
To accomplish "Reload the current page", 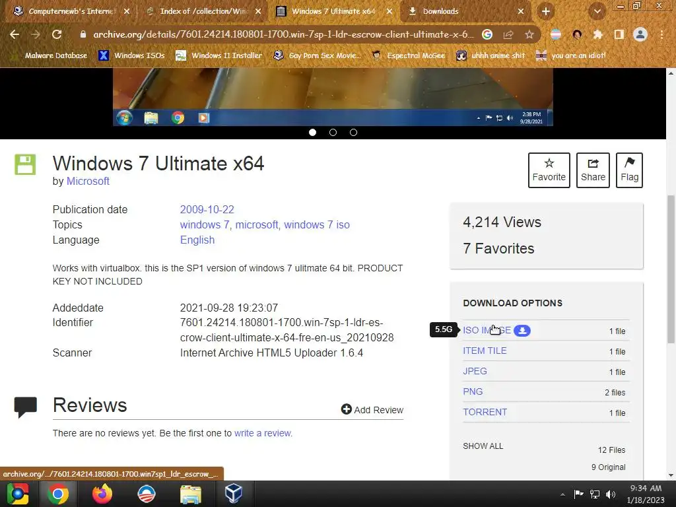I will point(57,34).
